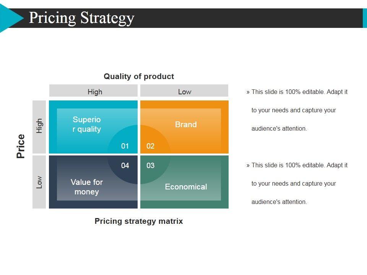
Task: Select the Value for money text
Action: click(87, 187)
